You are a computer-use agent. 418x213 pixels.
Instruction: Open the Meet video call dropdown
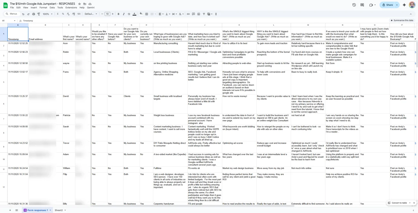376,5
